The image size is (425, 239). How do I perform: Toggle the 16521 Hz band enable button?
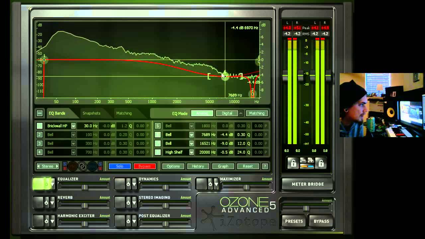(x=158, y=143)
